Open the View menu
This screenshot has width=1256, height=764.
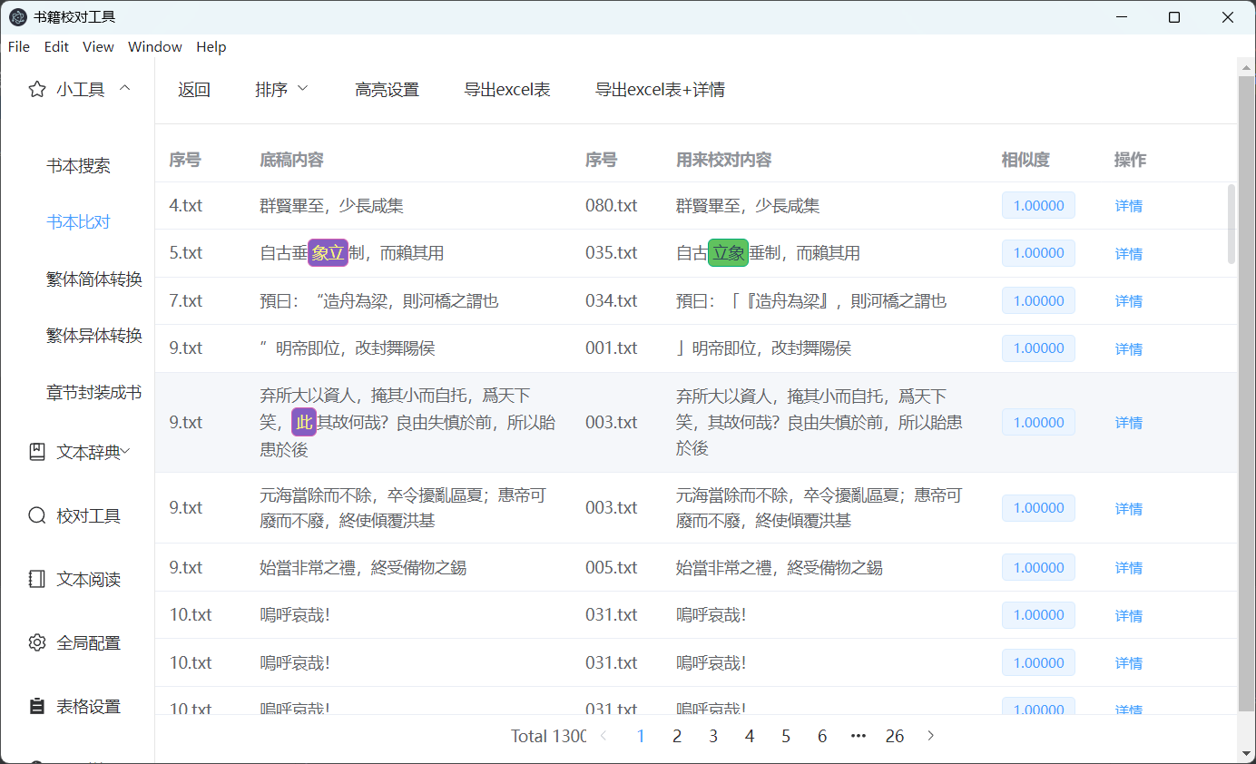(98, 47)
